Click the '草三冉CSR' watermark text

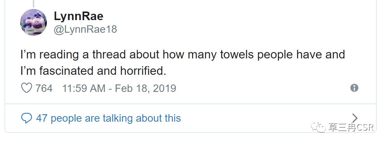pos(351,127)
